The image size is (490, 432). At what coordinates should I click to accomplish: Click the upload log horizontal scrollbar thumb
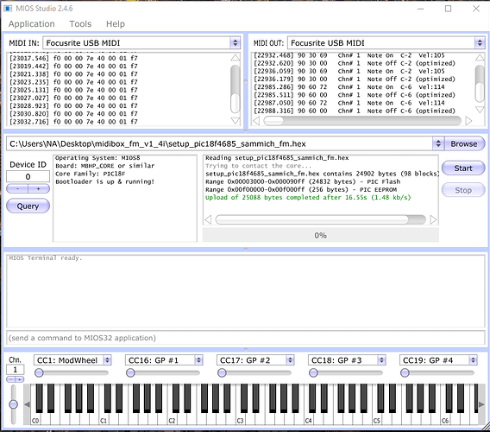tap(312, 219)
